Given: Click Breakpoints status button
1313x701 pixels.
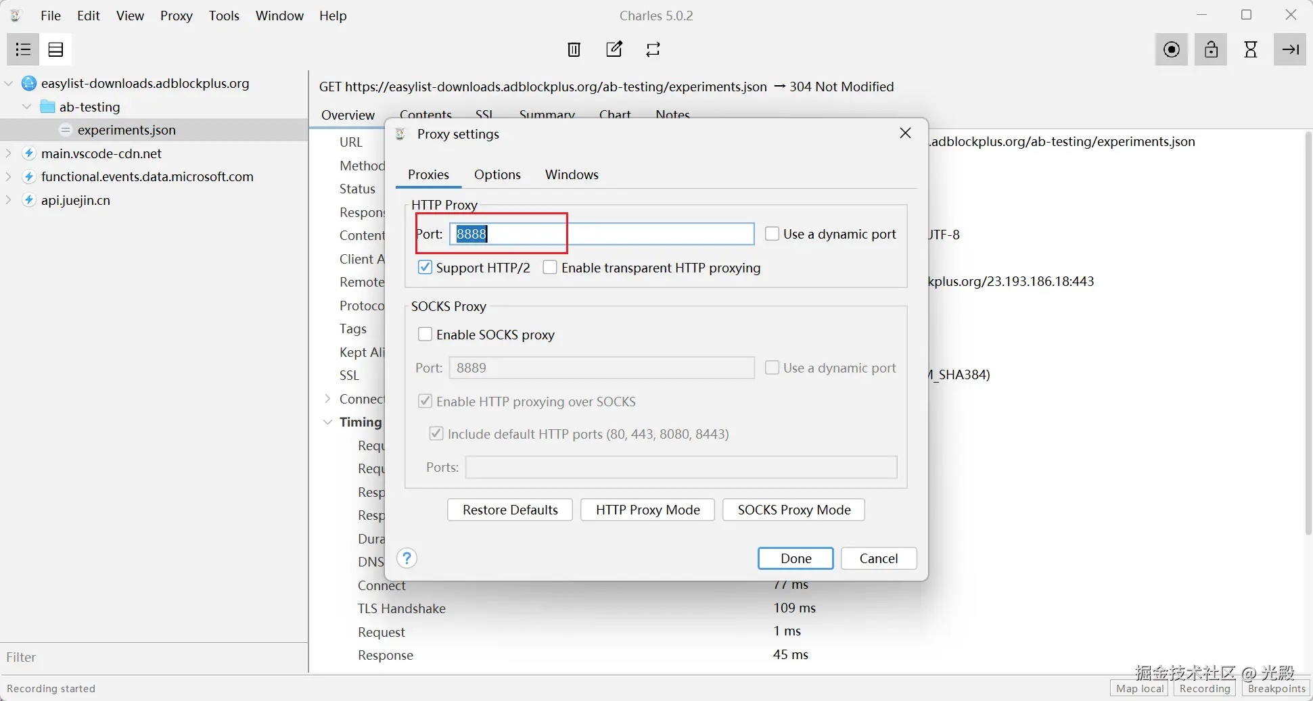Looking at the screenshot, I should pyautogui.click(x=1276, y=688).
